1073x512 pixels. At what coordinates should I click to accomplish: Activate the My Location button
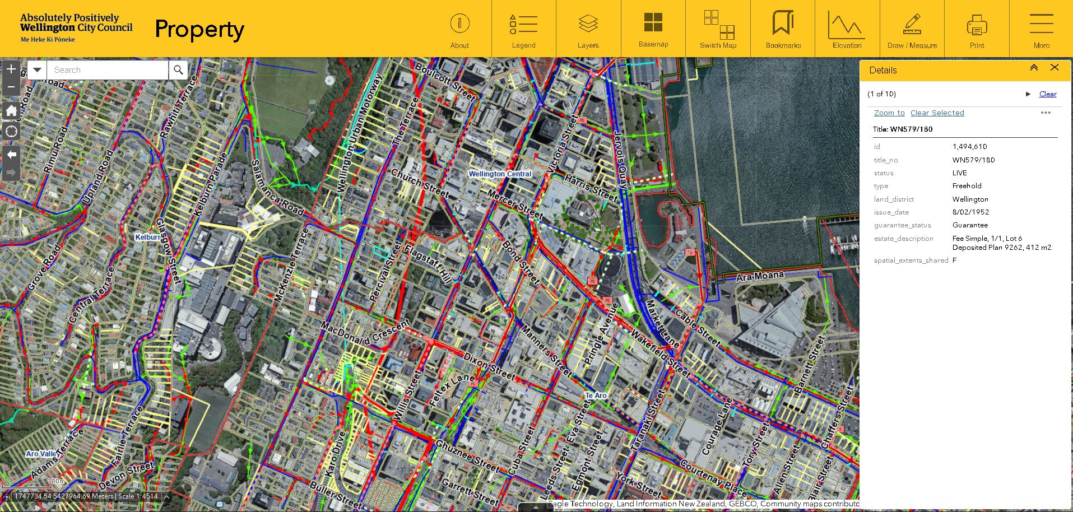11,131
